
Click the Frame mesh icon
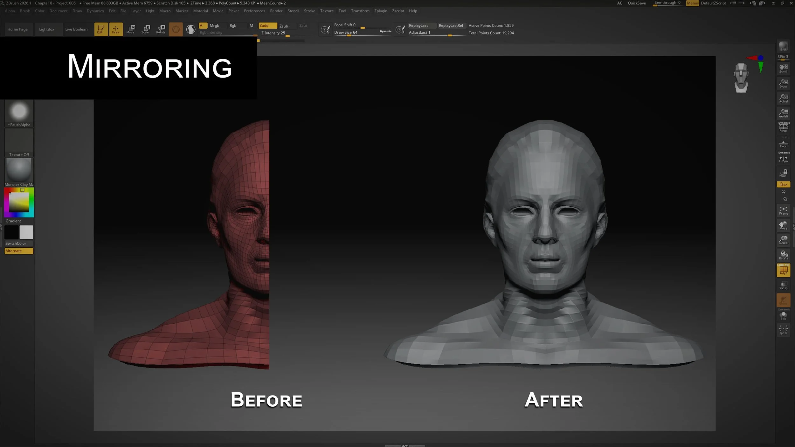click(x=783, y=210)
